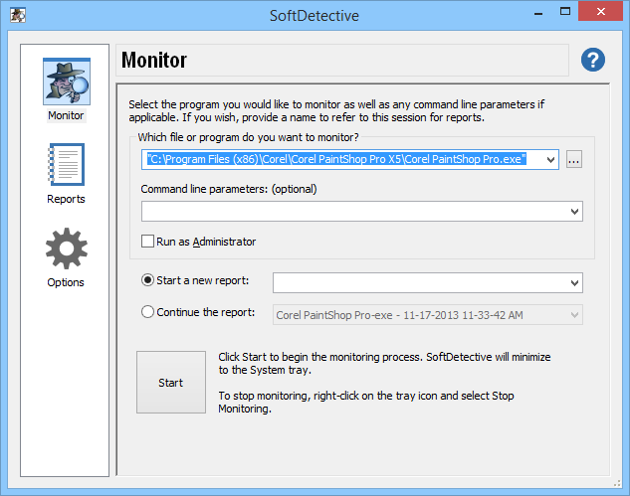Expand the continue report dropdown arrow
Image resolution: width=630 pixels, height=496 pixels.
point(574,315)
